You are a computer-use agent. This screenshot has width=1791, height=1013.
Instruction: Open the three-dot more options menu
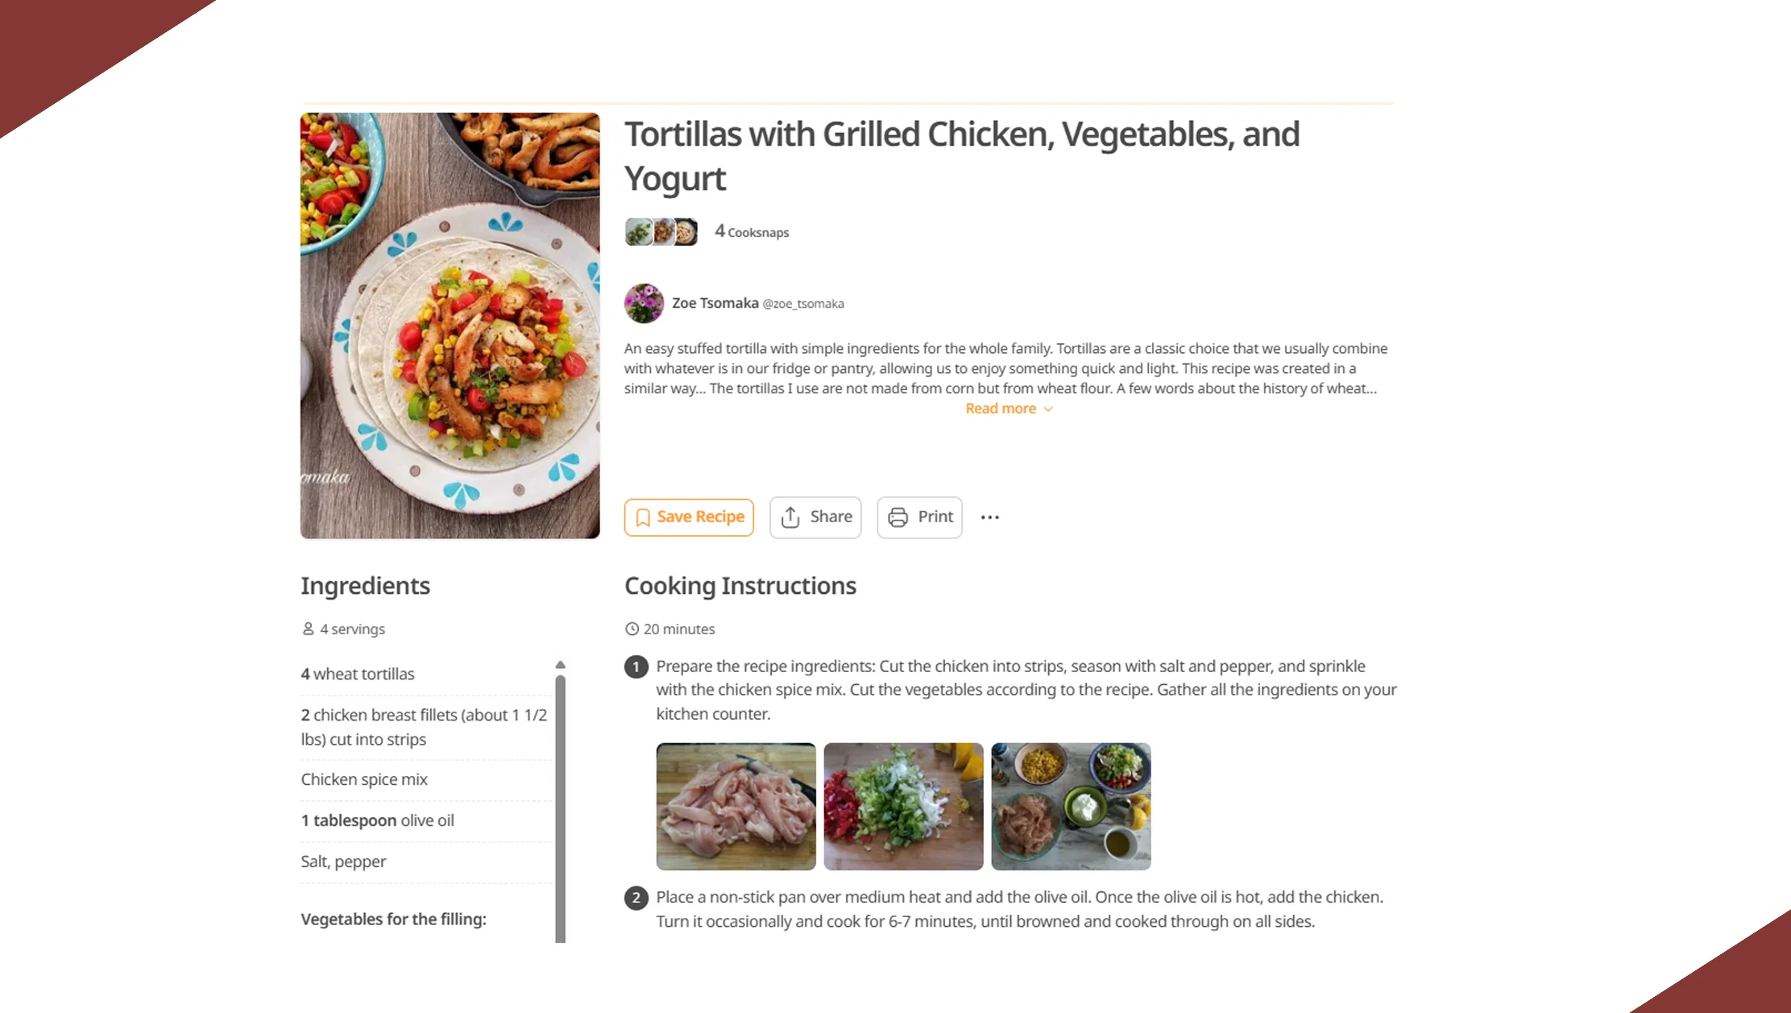[x=990, y=517]
